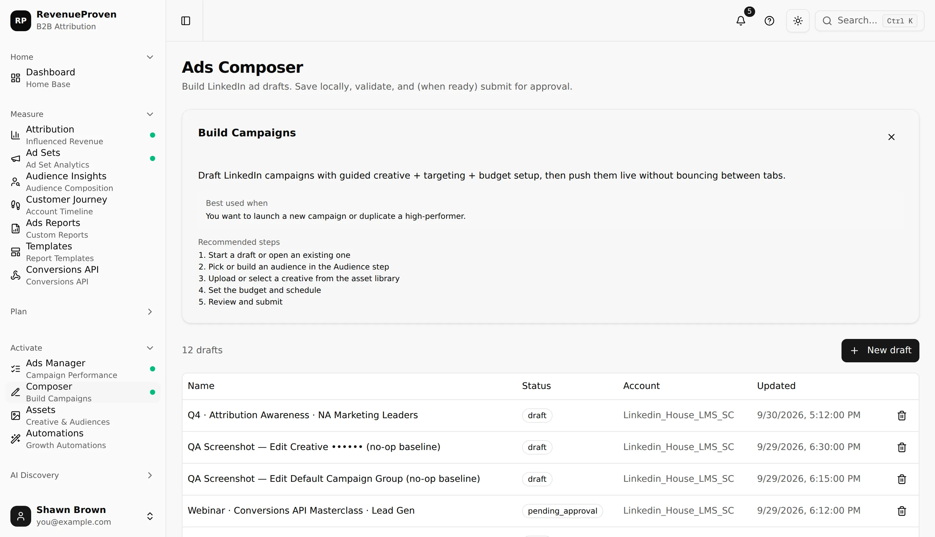Open QA Screenshot Edit Default Campaign Group draft
The width and height of the screenshot is (935, 537).
(x=334, y=479)
